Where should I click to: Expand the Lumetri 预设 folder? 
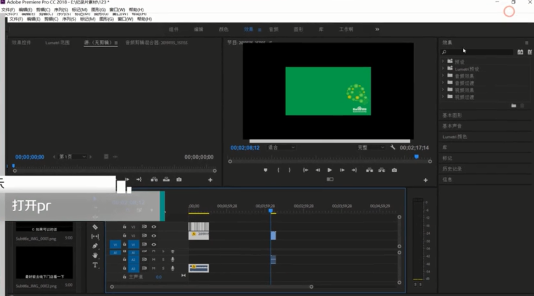tap(443, 69)
